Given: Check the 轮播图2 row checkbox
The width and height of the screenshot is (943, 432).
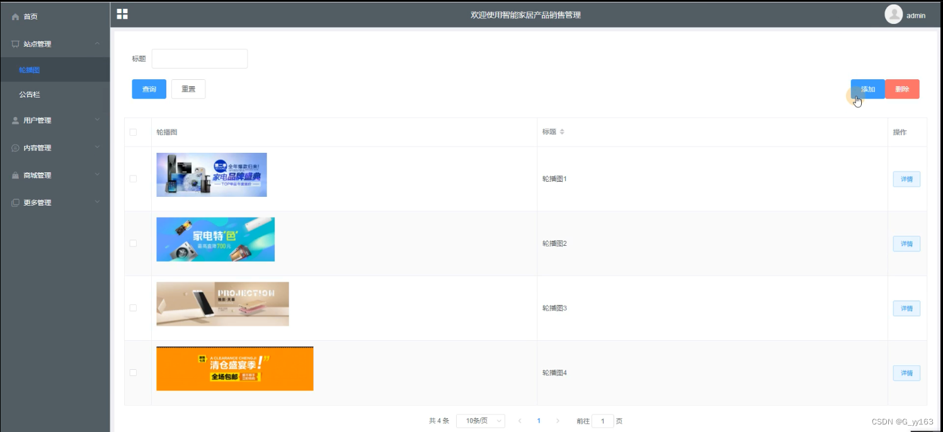Looking at the screenshot, I should point(133,243).
